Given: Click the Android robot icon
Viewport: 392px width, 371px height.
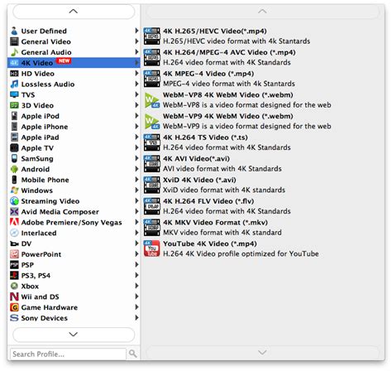Looking at the screenshot, I should click(14, 169).
